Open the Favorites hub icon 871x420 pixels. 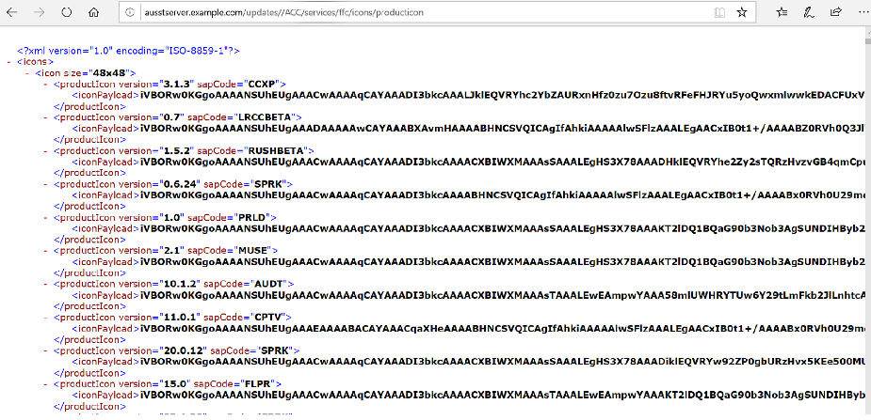782,12
